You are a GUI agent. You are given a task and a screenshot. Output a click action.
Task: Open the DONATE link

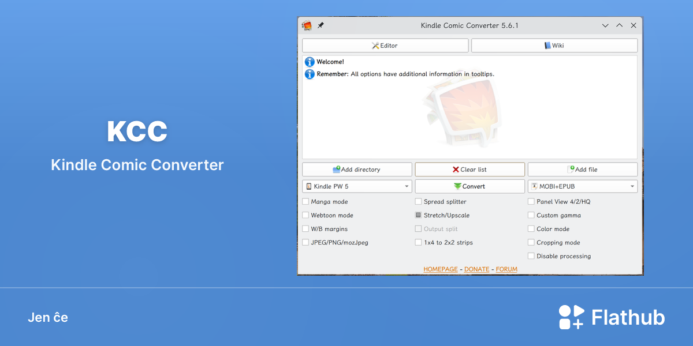click(x=477, y=269)
